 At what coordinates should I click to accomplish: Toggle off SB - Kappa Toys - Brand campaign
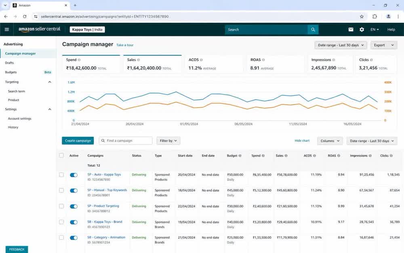coord(74,222)
